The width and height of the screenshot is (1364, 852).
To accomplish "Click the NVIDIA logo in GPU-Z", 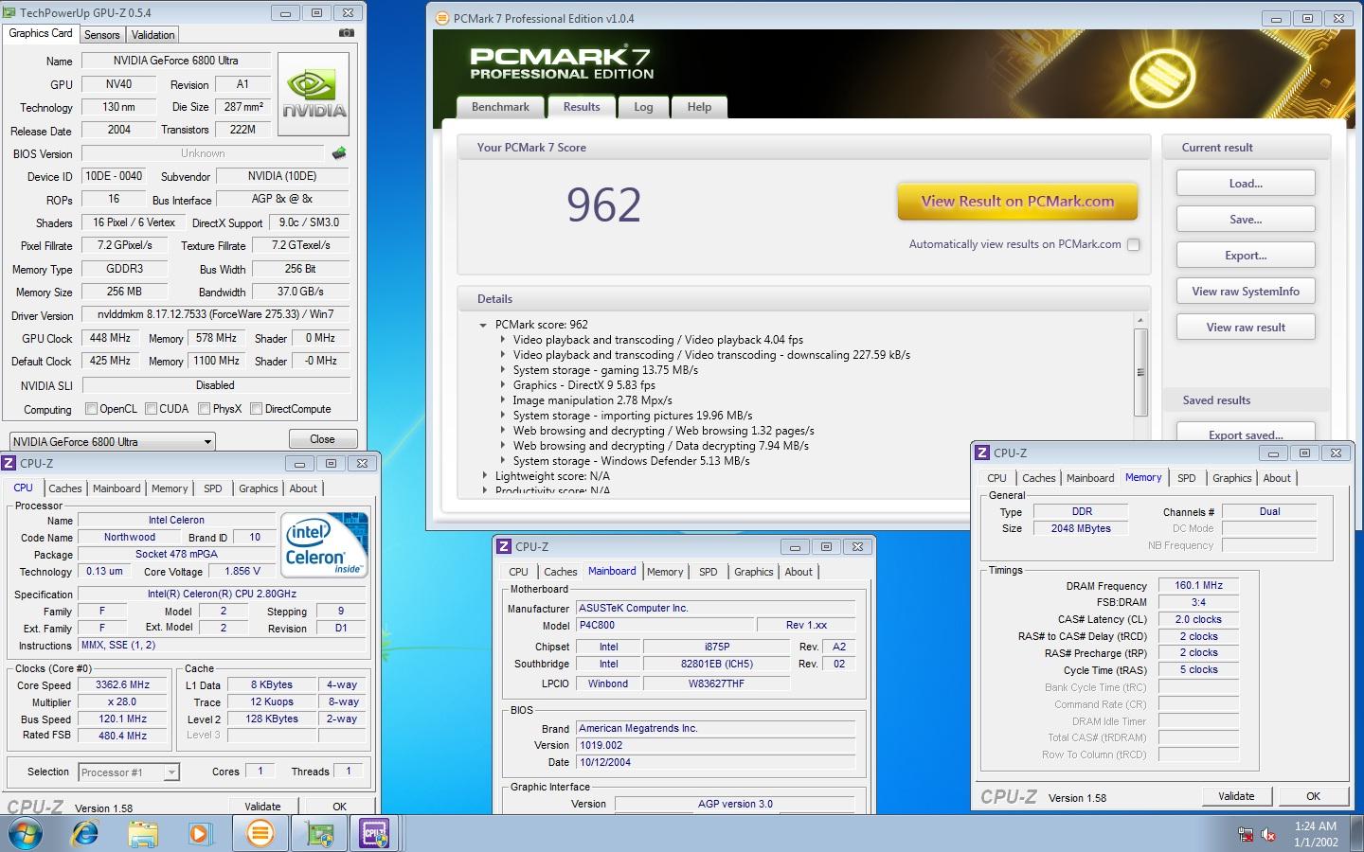I will point(314,93).
